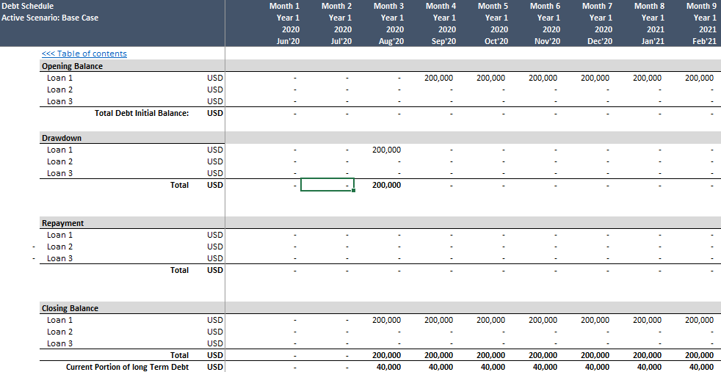Select the Jun'20 date cell
Screen dimensions: 721x372
[289, 41]
